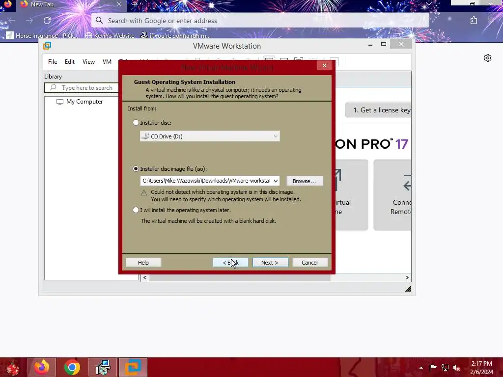Open new tab page settings gear
The width and height of the screenshot is (503, 377).
click(488, 58)
